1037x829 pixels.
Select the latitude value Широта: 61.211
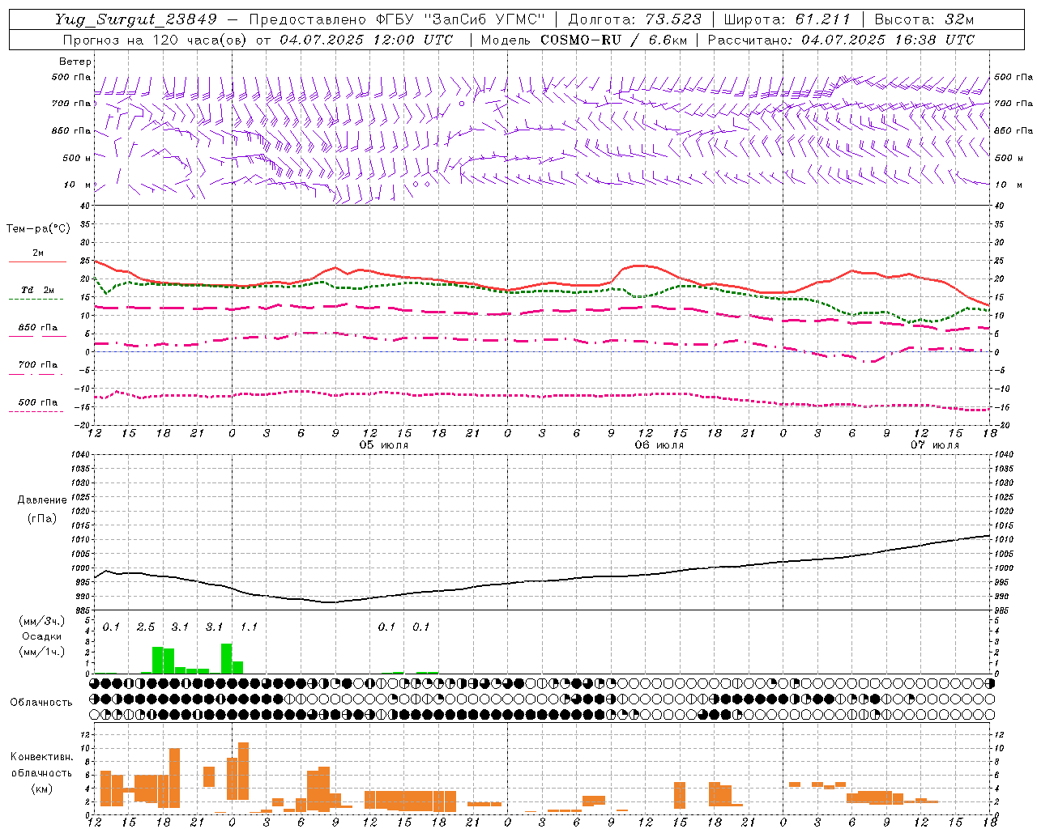tap(787, 19)
